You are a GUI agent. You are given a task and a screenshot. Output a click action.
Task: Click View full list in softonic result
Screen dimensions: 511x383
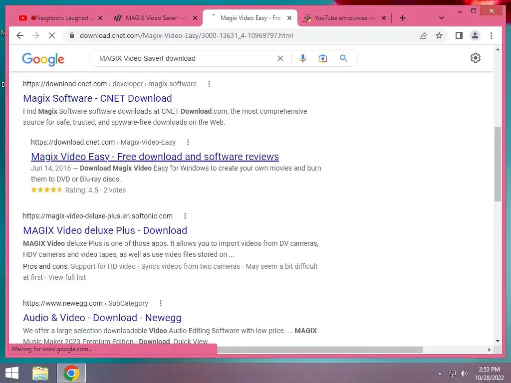(x=67, y=277)
